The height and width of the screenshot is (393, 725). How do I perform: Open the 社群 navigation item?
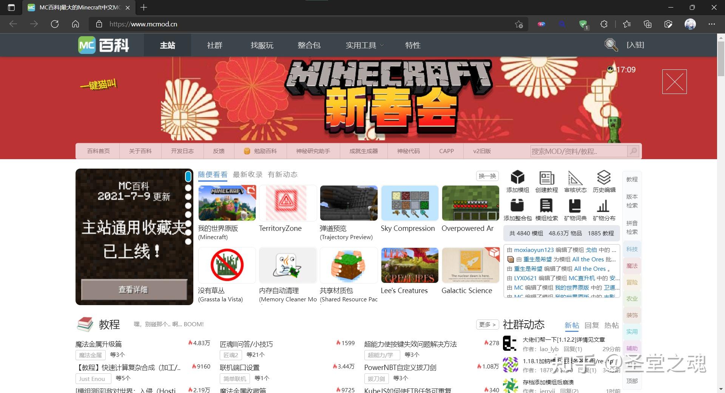coord(214,45)
